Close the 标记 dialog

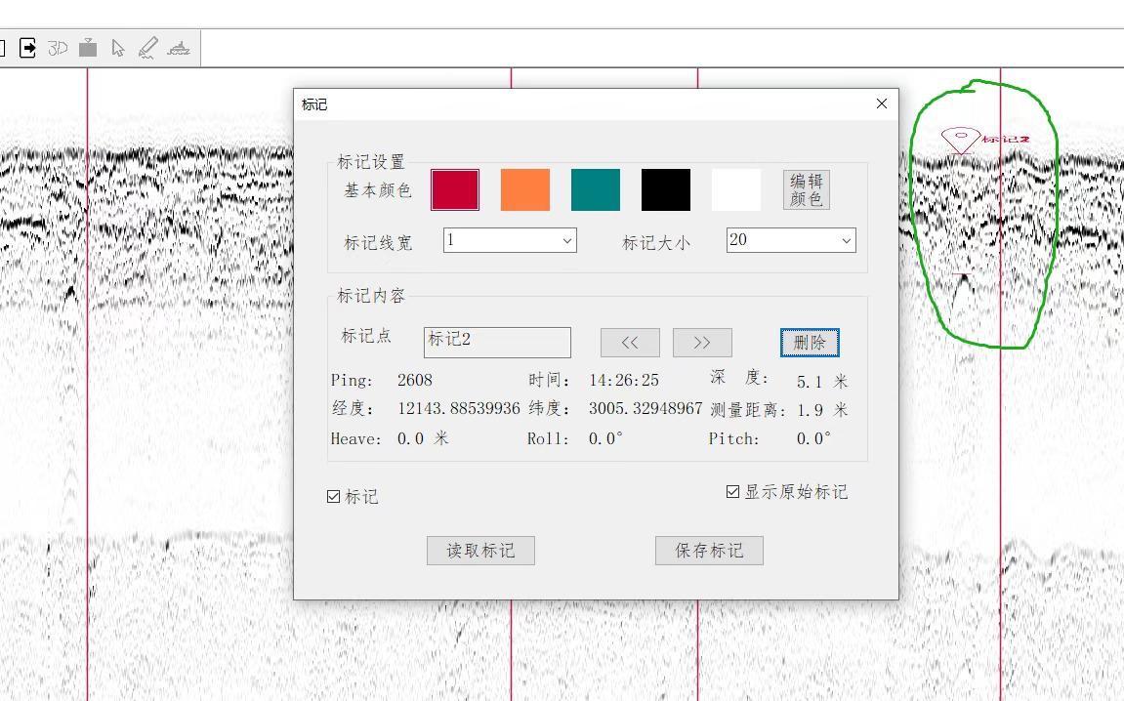point(882,103)
